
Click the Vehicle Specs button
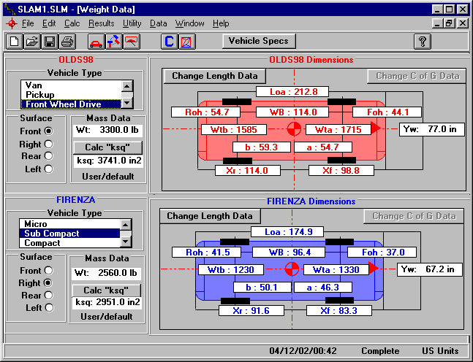tap(259, 41)
